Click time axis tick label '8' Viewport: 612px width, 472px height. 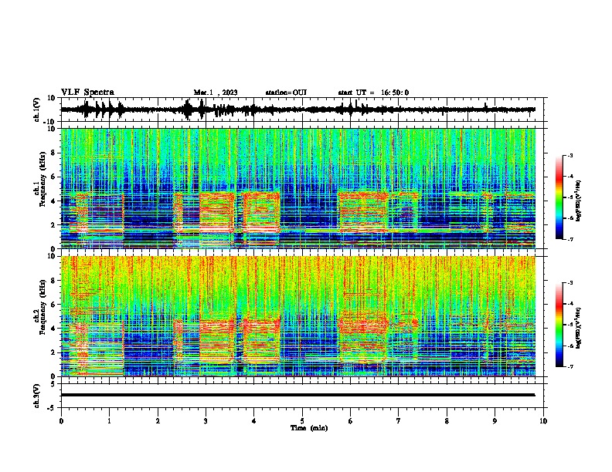[x=447, y=421]
